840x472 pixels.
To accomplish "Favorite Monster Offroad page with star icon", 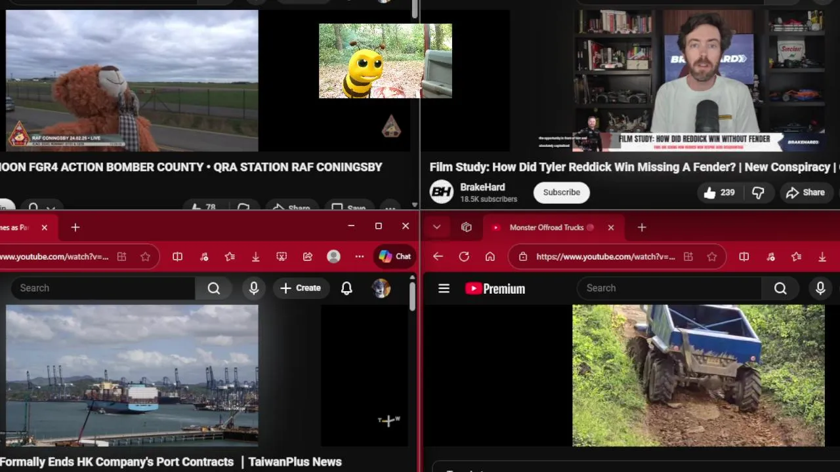I will pos(712,257).
